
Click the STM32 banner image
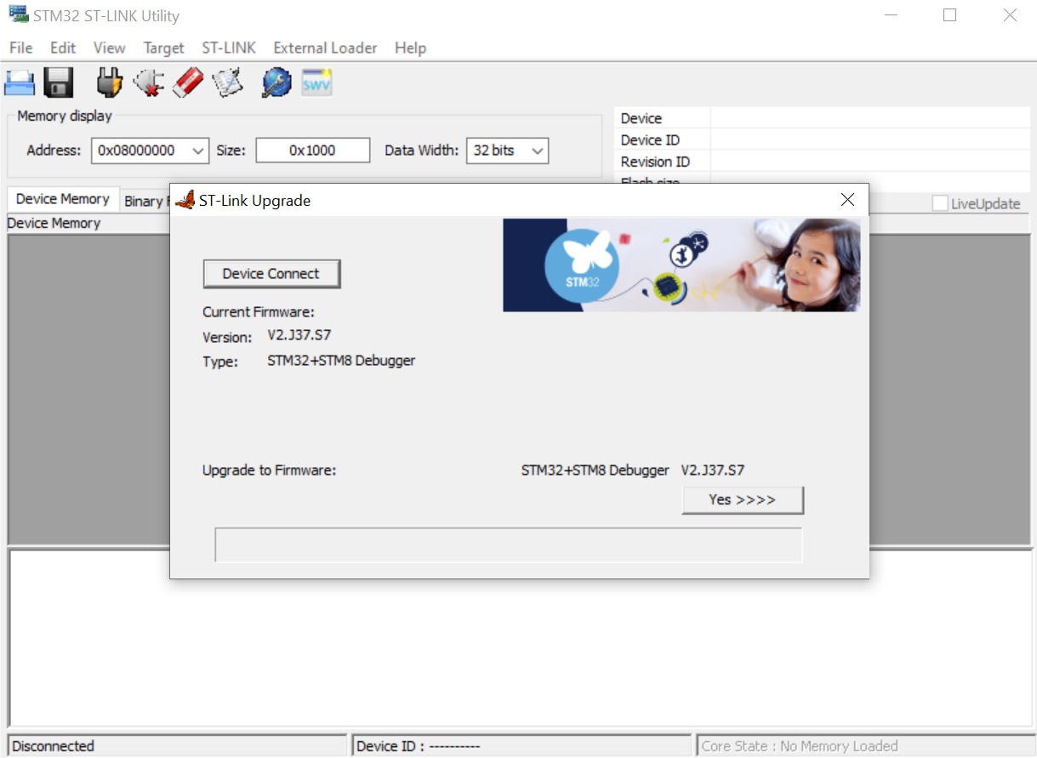681,265
